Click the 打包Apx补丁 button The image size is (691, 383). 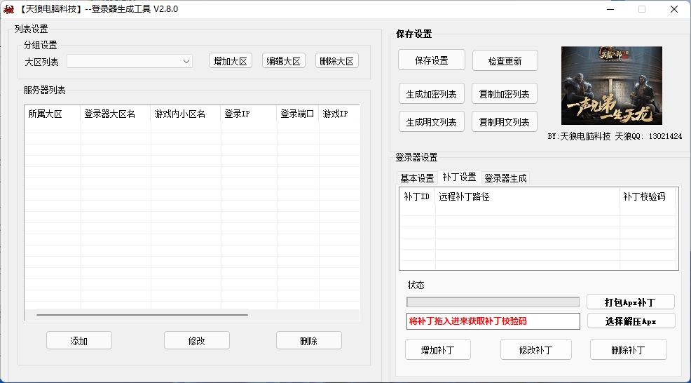(630, 302)
